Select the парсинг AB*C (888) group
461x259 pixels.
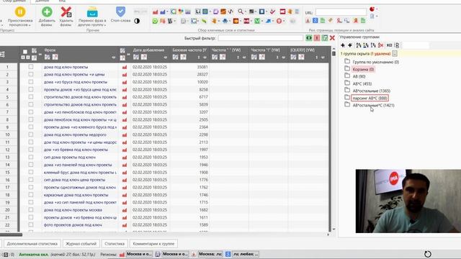click(370, 98)
